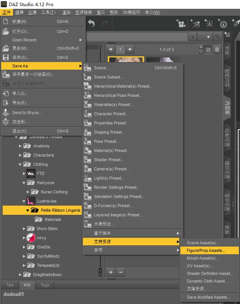The image size is (240, 304).
Task: Select 退出(X) to quit
Action: [42, 131]
